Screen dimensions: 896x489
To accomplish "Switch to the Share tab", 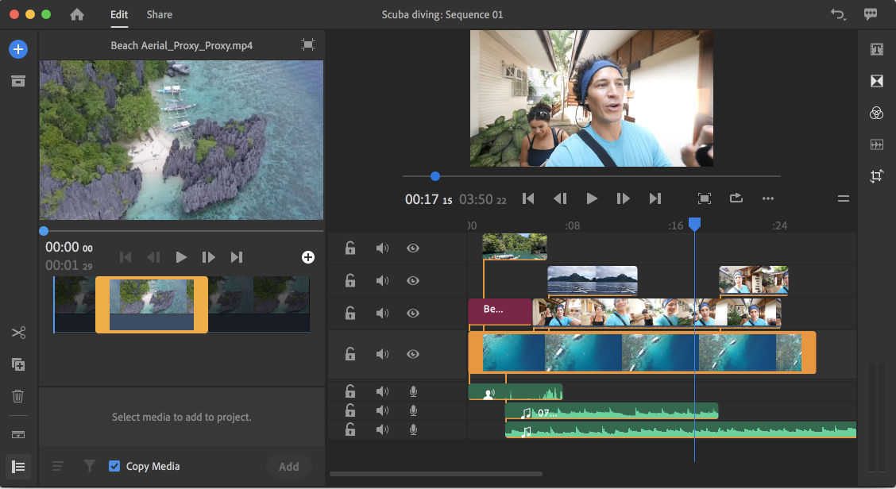I will point(159,13).
